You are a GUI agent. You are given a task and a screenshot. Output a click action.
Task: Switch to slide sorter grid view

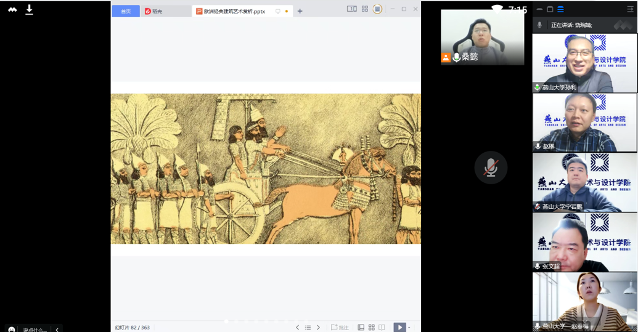[371, 327]
